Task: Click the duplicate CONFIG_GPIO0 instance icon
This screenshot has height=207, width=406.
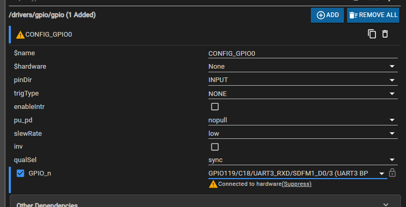Action: coord(371,34)
